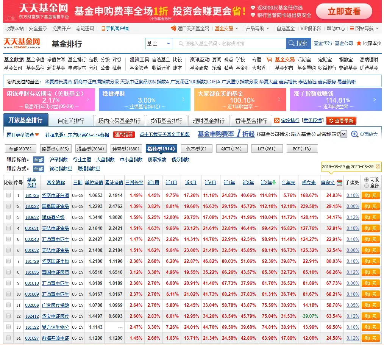Expand the 网站导航 dropdown arrow
The width and height of the screenshot is (384, 345).
point(377,28)
